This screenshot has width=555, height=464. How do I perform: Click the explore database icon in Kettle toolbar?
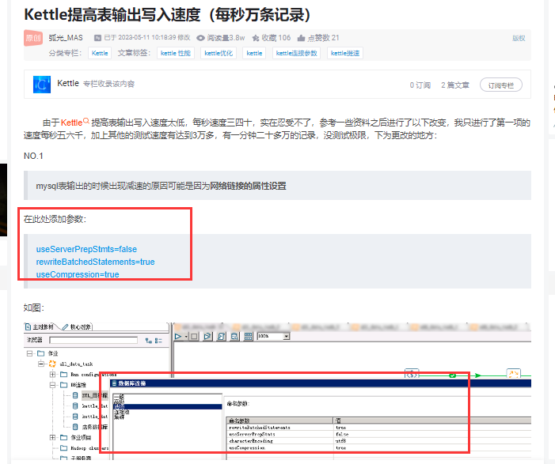tap(234, 337)
